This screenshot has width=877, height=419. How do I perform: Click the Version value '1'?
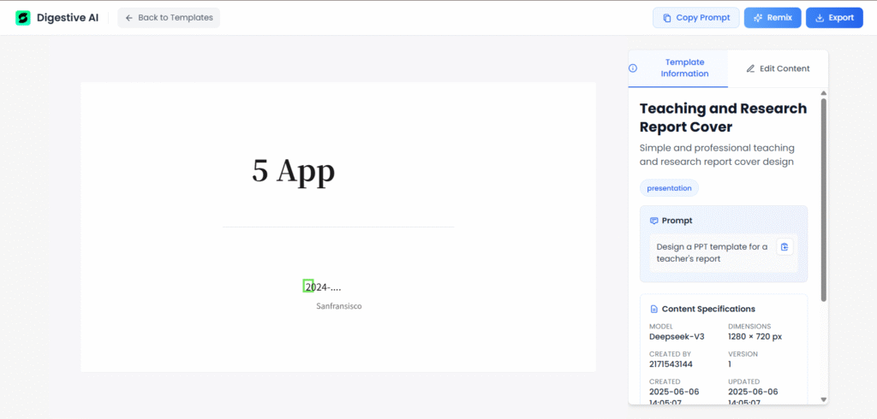click(731, 364)
